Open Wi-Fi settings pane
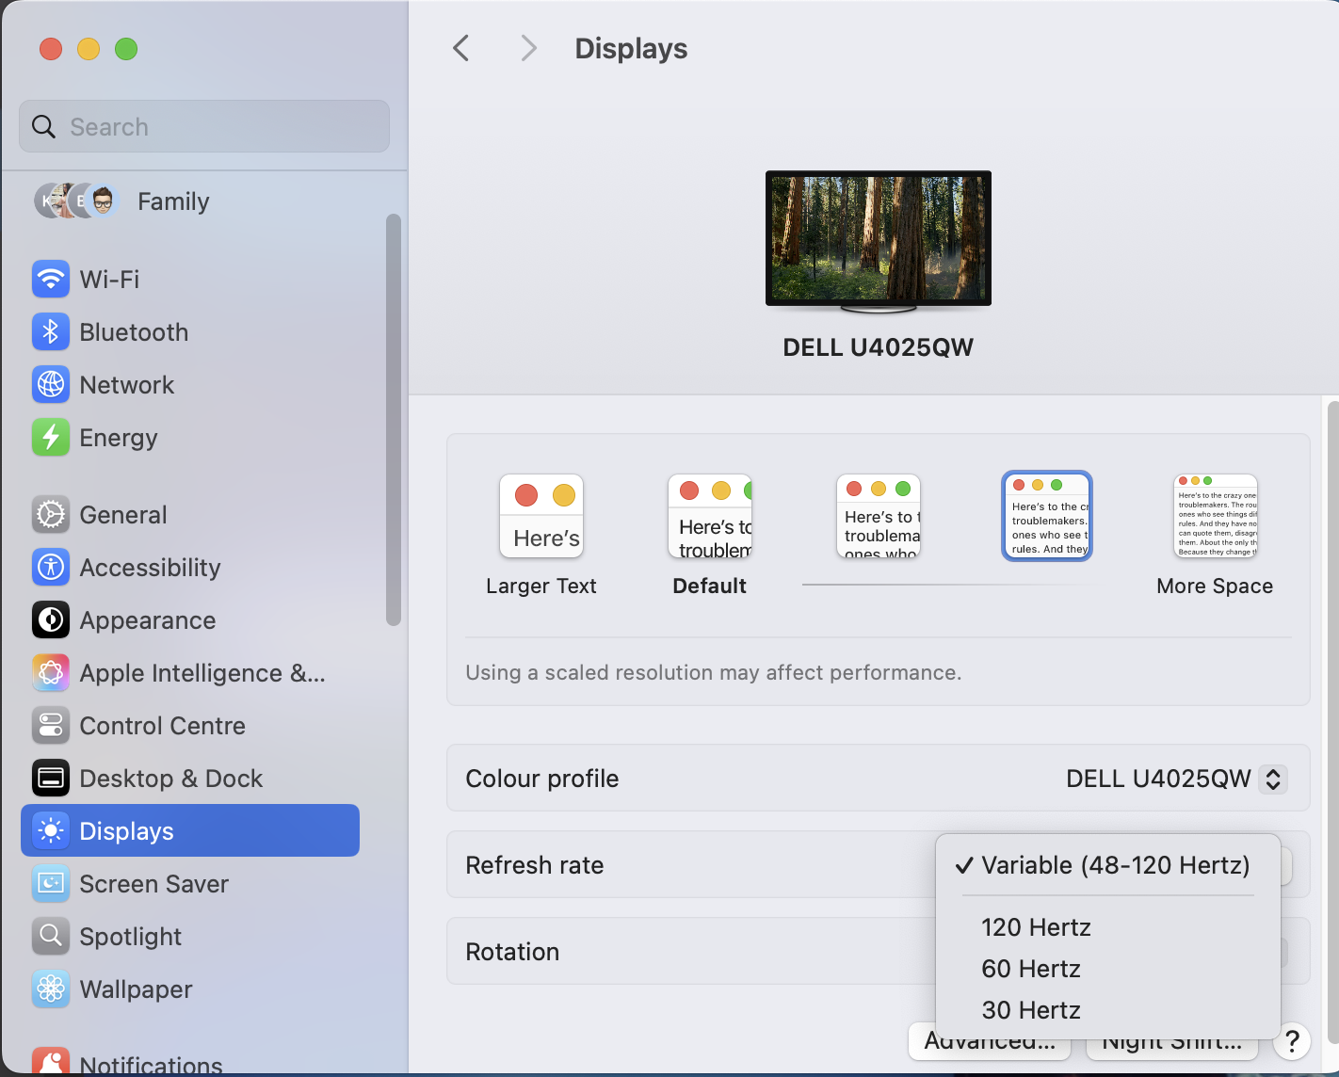This screenshot has height=1077, width=1339. pyautogui.click(x=190, y=279)
